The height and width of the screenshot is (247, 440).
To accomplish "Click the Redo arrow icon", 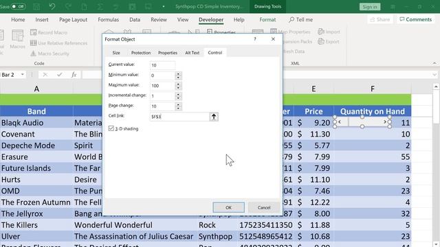I will (x=68, y=6).
